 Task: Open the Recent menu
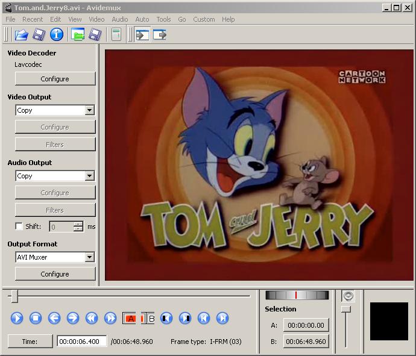33,19
